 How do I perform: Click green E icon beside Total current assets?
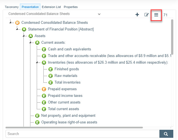44,109
